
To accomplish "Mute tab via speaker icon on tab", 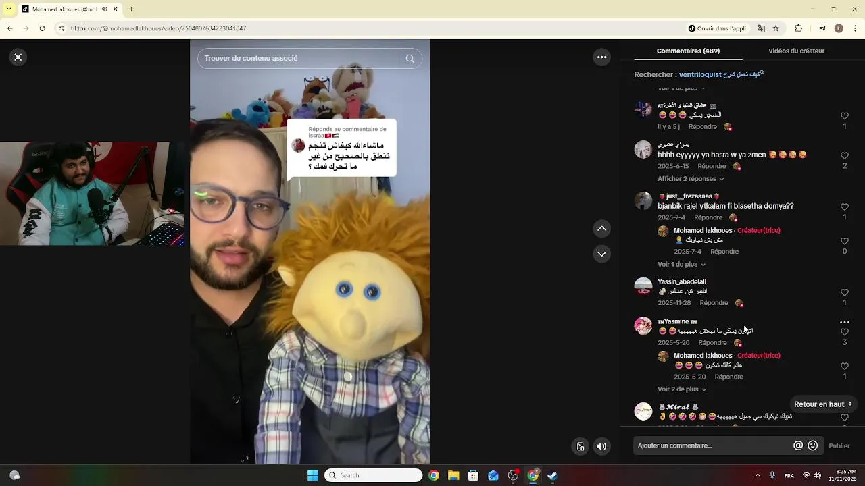I will coord(105,9).
